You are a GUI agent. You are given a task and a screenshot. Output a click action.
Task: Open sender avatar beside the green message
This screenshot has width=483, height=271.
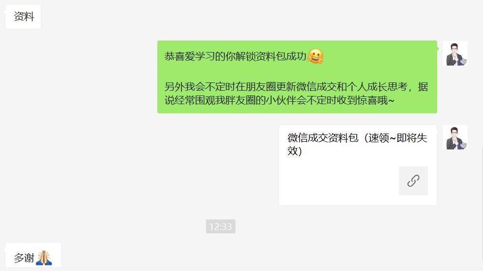click(x=455, y=53)
